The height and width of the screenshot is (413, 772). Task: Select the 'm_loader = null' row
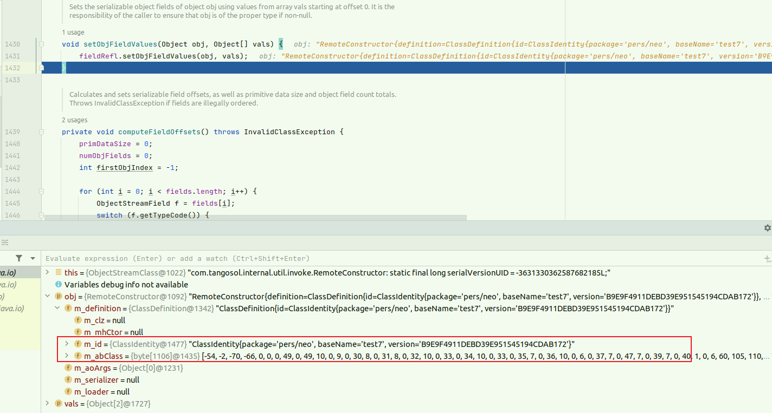(x=407, y=391)
